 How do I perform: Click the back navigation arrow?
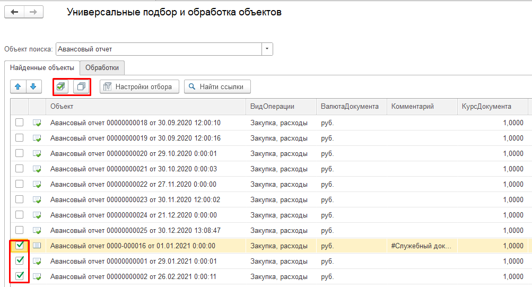point(14,12)
